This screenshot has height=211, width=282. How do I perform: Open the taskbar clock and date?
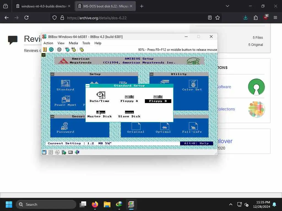click(262, 204)
